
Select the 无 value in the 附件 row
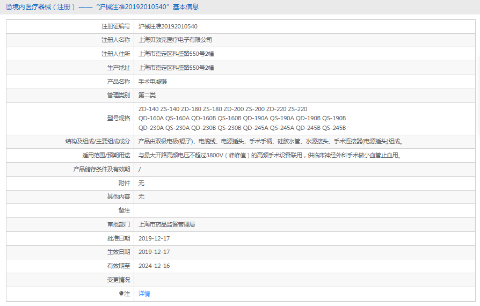tap(141, 183)
